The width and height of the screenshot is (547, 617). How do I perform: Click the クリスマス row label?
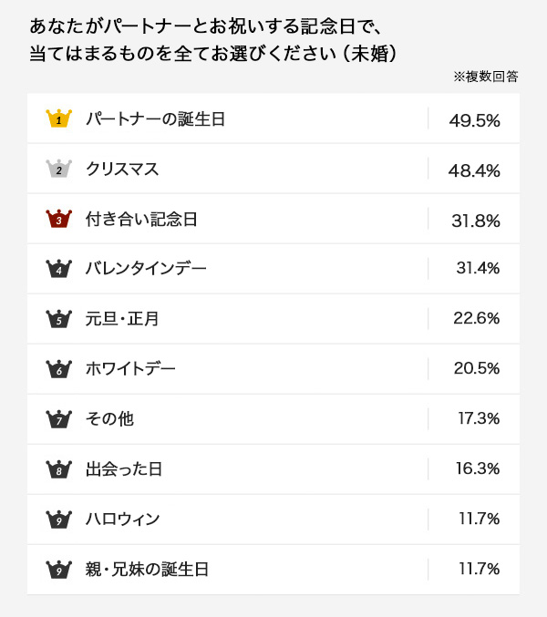click(x=122, y=169)
